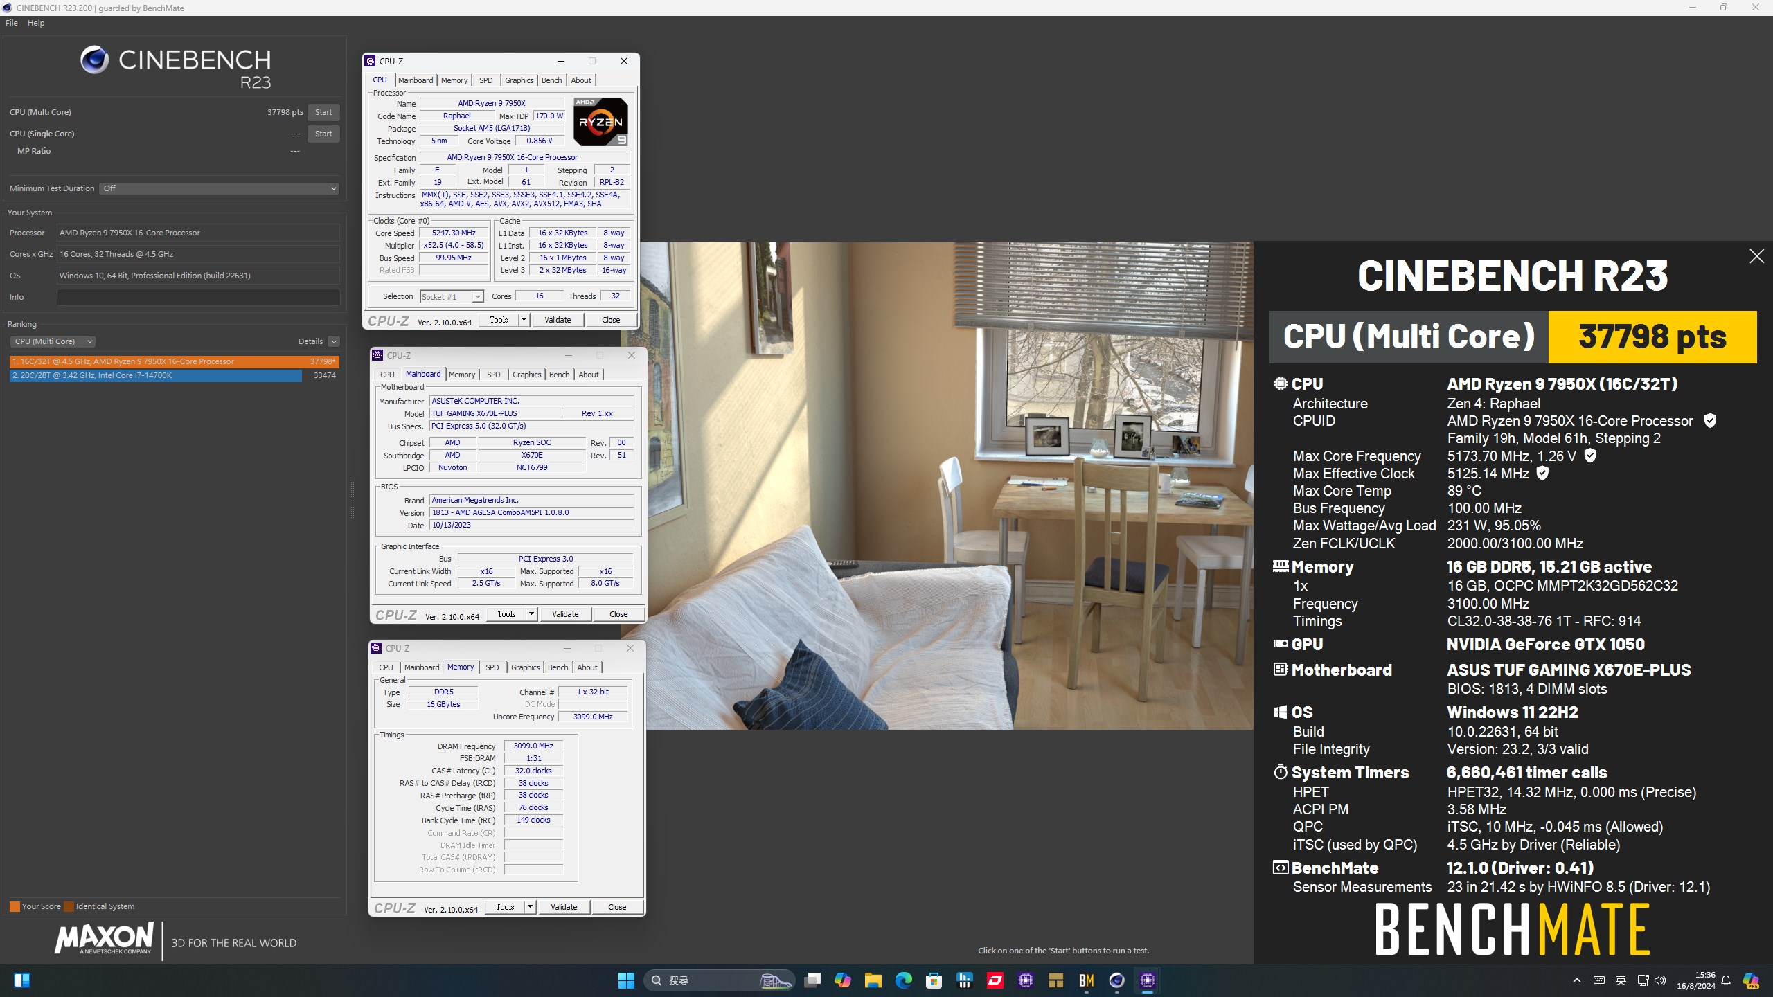Launch Copilot from the taskbar
This screenshot has width=1773, height=997.
pyautogui.click(x=842, y=980)
